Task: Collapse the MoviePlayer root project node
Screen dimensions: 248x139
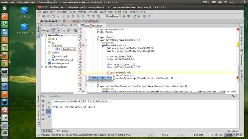Action: (42, 36)
